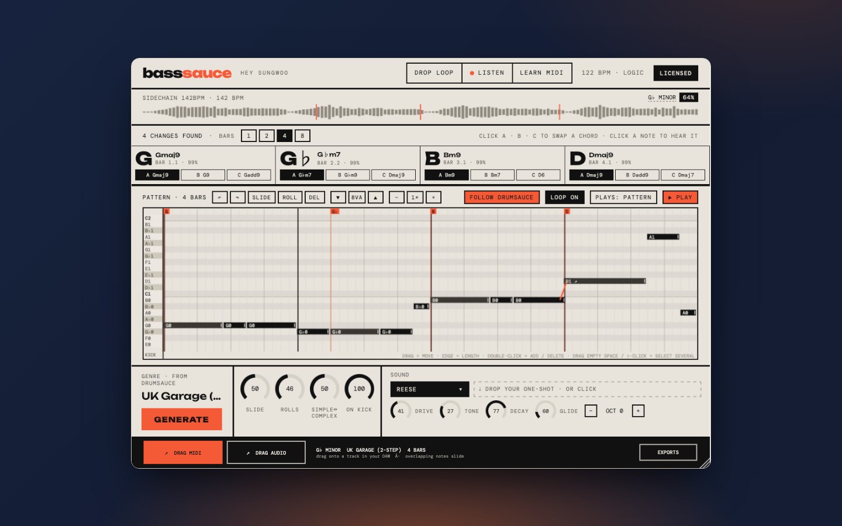Apply SLIDE to selected notes
This screenshot has width=842, height=526.
click(x=261, y=198)
